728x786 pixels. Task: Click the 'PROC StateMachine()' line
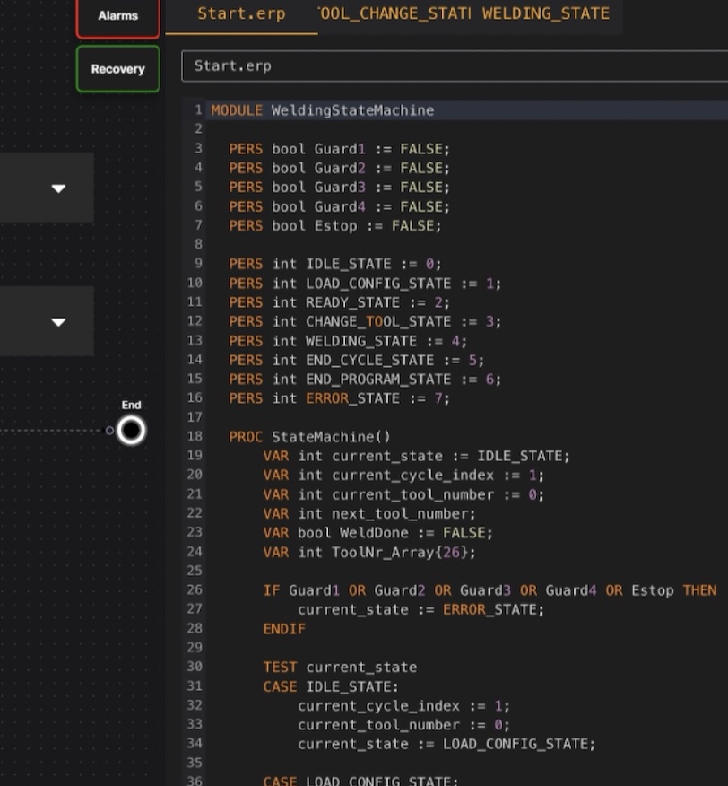coord(309,437)
